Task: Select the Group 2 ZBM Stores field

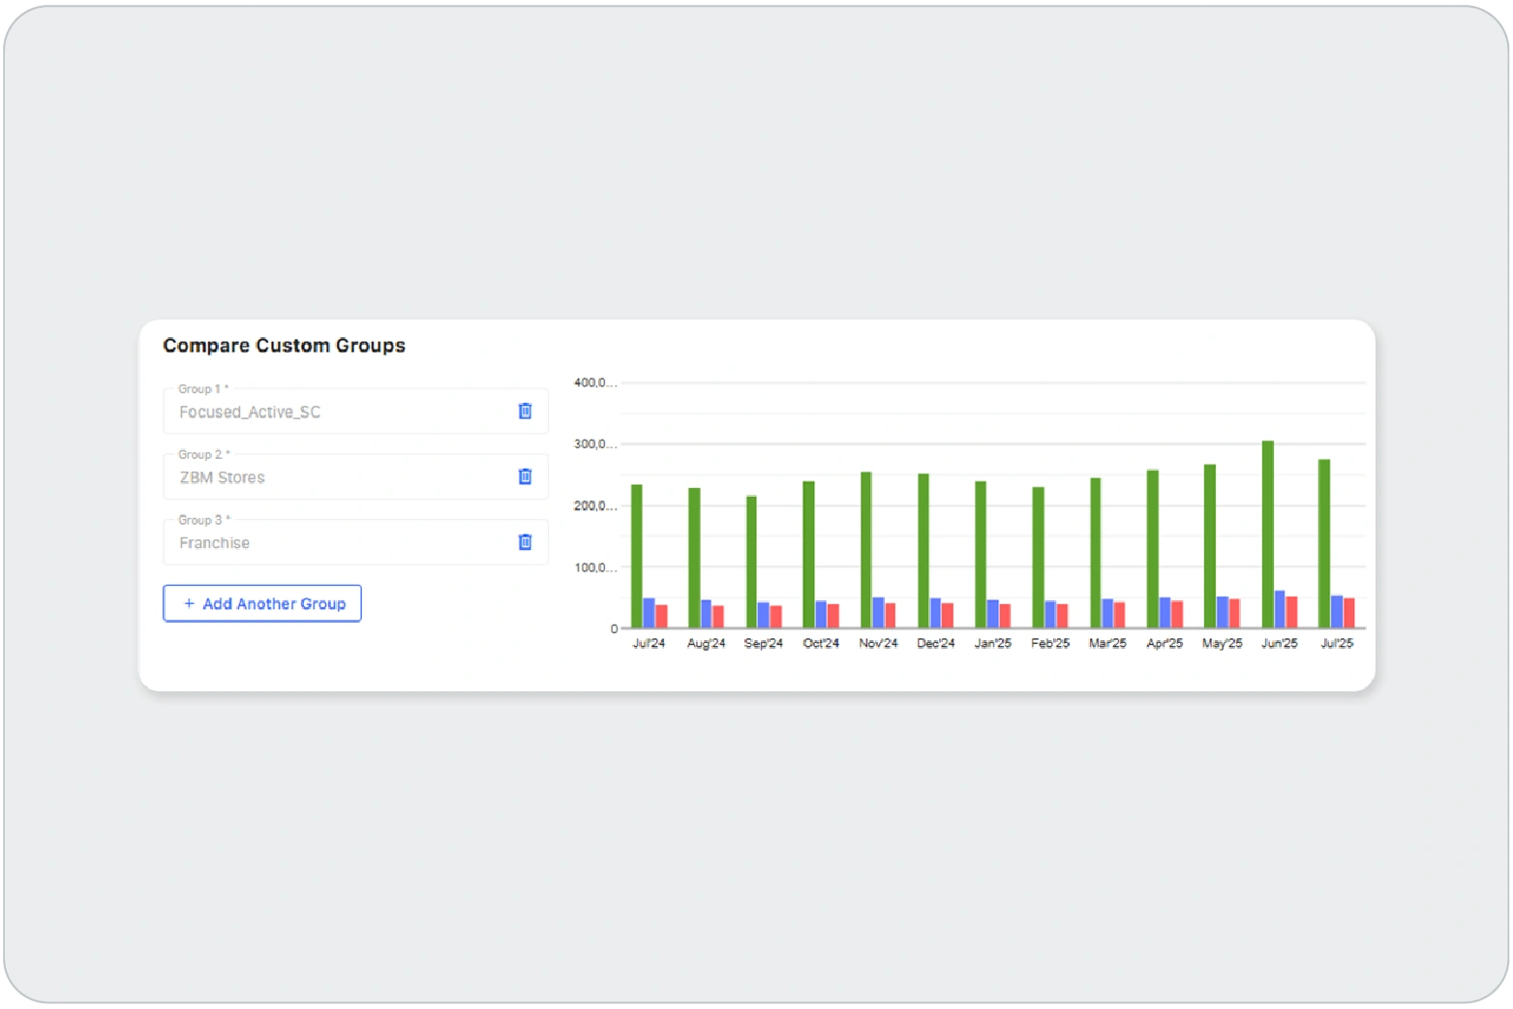Action: [x=339, y=477]
